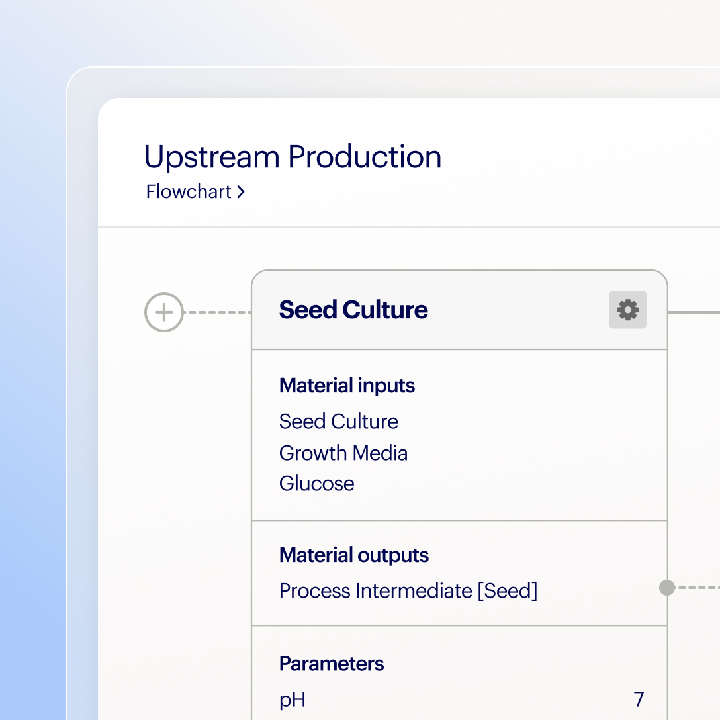Viewport: 720px width, 720px height.
Task: Click dashed line extending from output dot
Action: [x=698, y=588]
